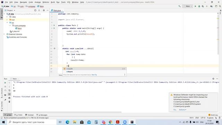
Task: Choose 'return' in the completion popup
Action: coord(94,72)
